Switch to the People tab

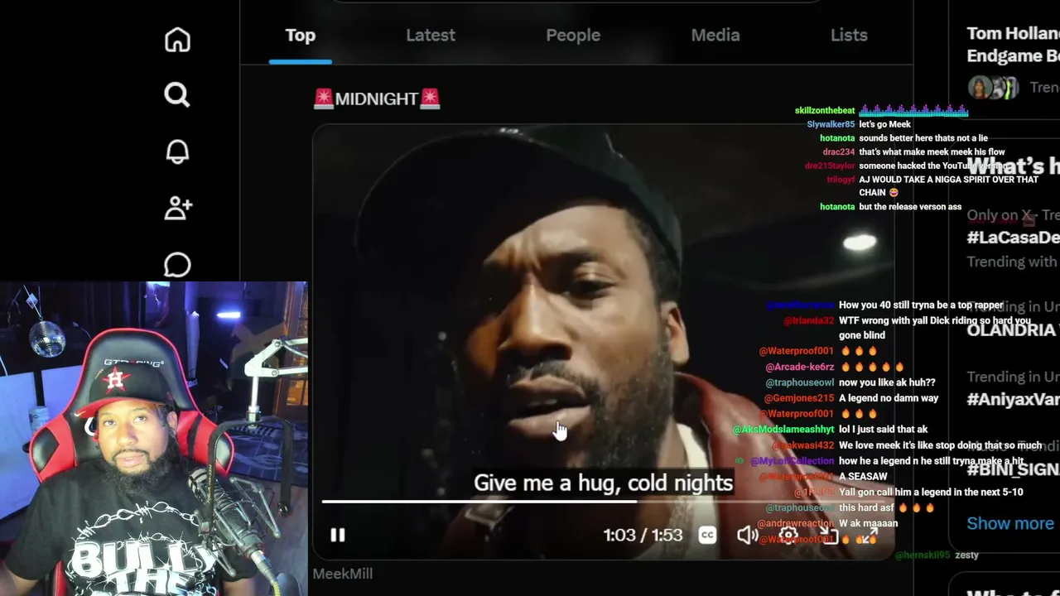[x=573, y=36]
